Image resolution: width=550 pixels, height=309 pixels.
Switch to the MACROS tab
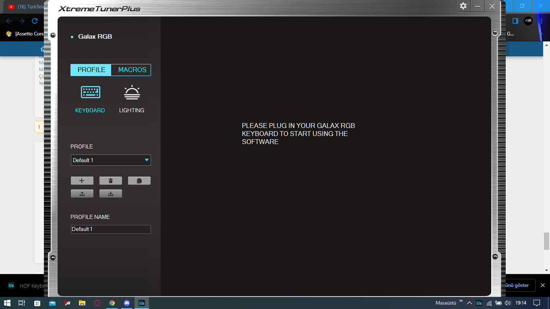(x=131, y=70)
